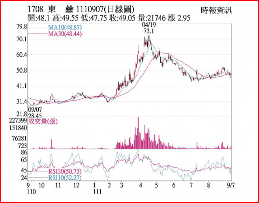This screenshot has width=259, height=203.
Task: Click the month '12' label on time axis
Action: pos(76,184)
